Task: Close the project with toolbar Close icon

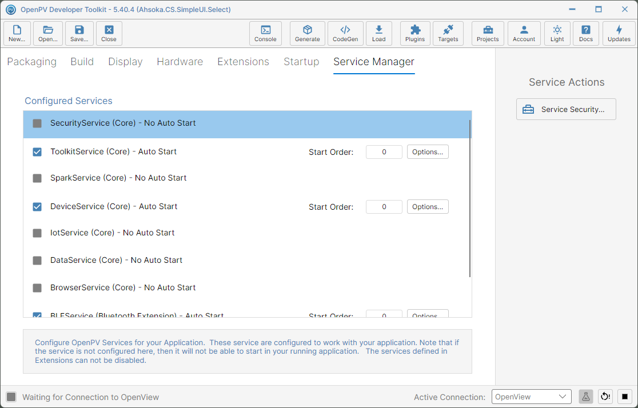Action: tap(109, 33)
